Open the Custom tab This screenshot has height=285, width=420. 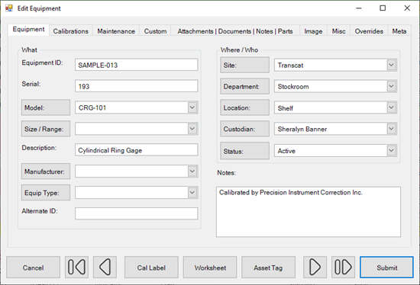point(155,31)
